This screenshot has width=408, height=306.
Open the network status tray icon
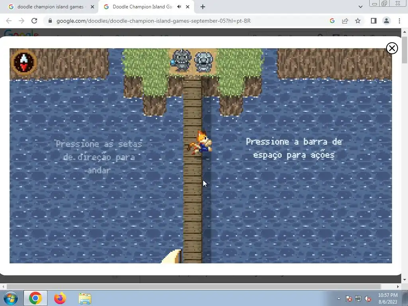[358, 298]
